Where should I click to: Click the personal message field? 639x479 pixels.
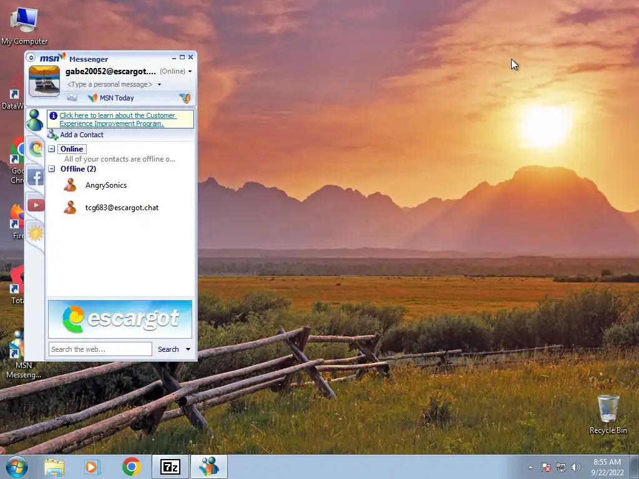coord(110,84)
